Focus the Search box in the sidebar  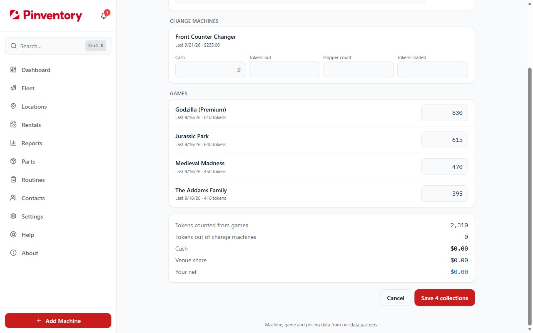tap(58, 46)
